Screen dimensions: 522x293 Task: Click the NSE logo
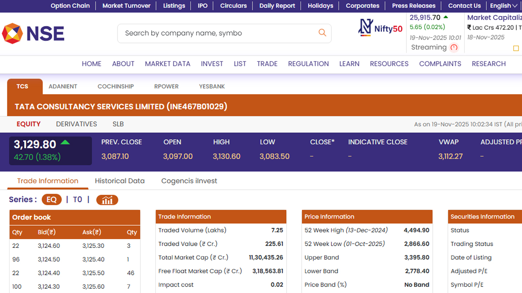click(x=33, y=33)
